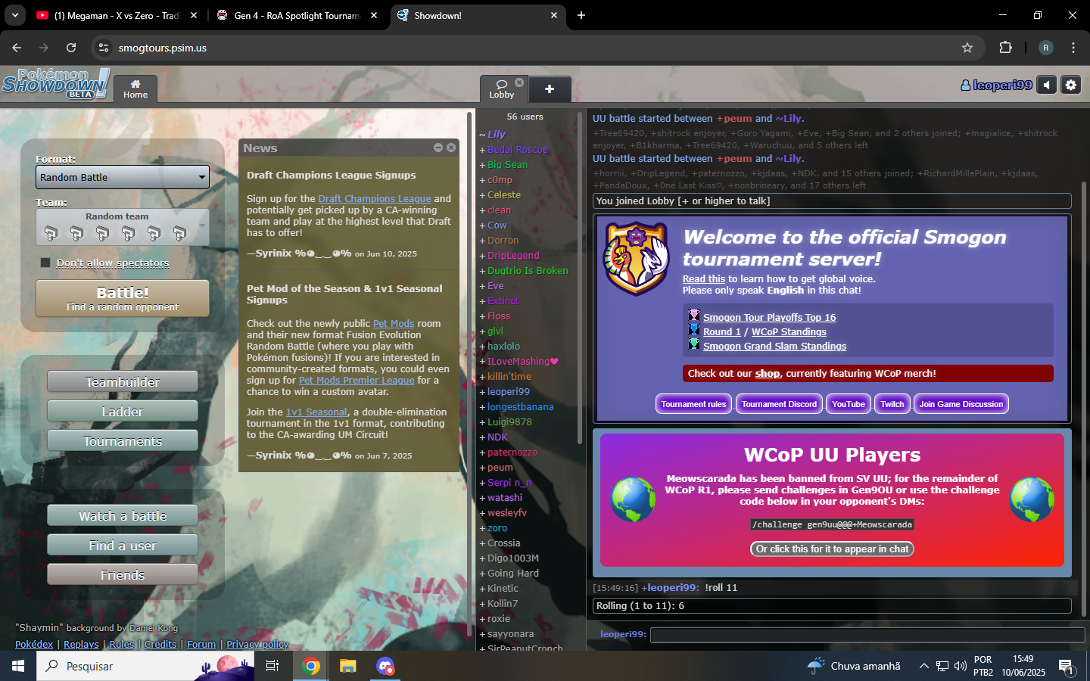The image size is (1090, 681).
Task: Minimize the News panel
Action: (438, 148)
